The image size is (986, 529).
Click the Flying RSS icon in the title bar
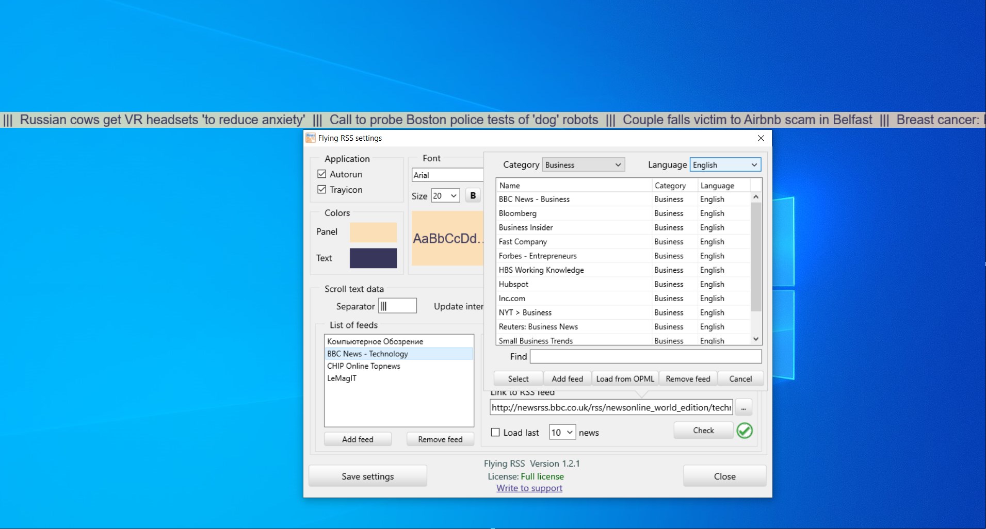(x=310, y=138)
